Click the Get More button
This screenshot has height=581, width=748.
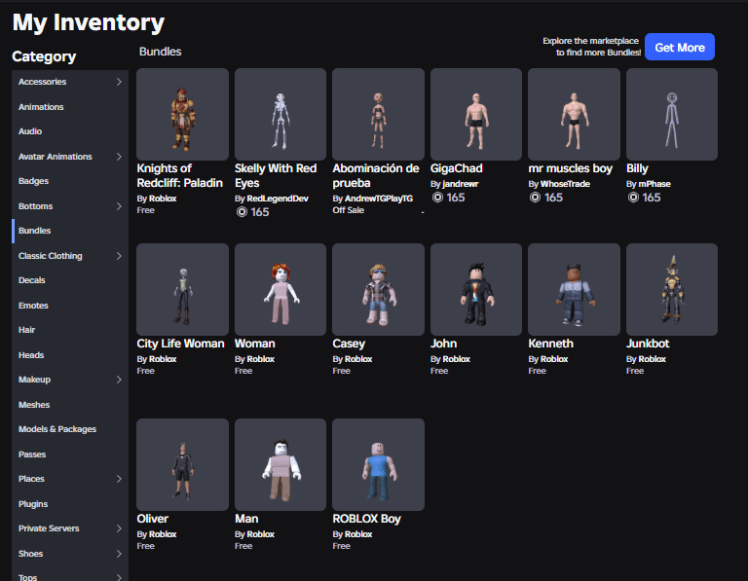(x=679, y=47)
